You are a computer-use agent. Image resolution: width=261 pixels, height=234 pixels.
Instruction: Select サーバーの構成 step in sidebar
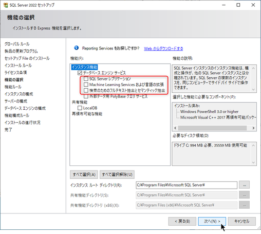[x=16, y=101]
